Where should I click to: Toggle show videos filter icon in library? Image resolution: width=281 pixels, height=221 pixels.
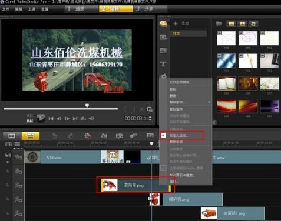[231, 24]
